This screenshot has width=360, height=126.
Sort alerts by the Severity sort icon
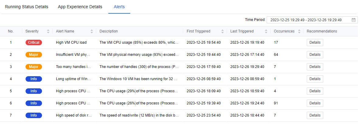pos(48,31)
